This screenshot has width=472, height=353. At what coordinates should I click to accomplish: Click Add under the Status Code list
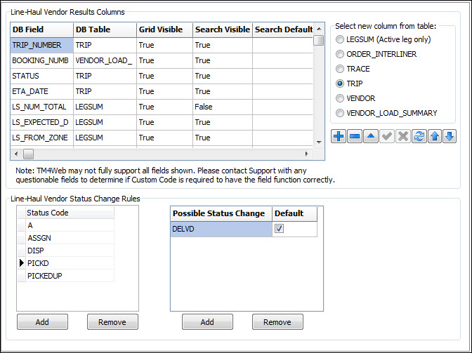point(42,322)
